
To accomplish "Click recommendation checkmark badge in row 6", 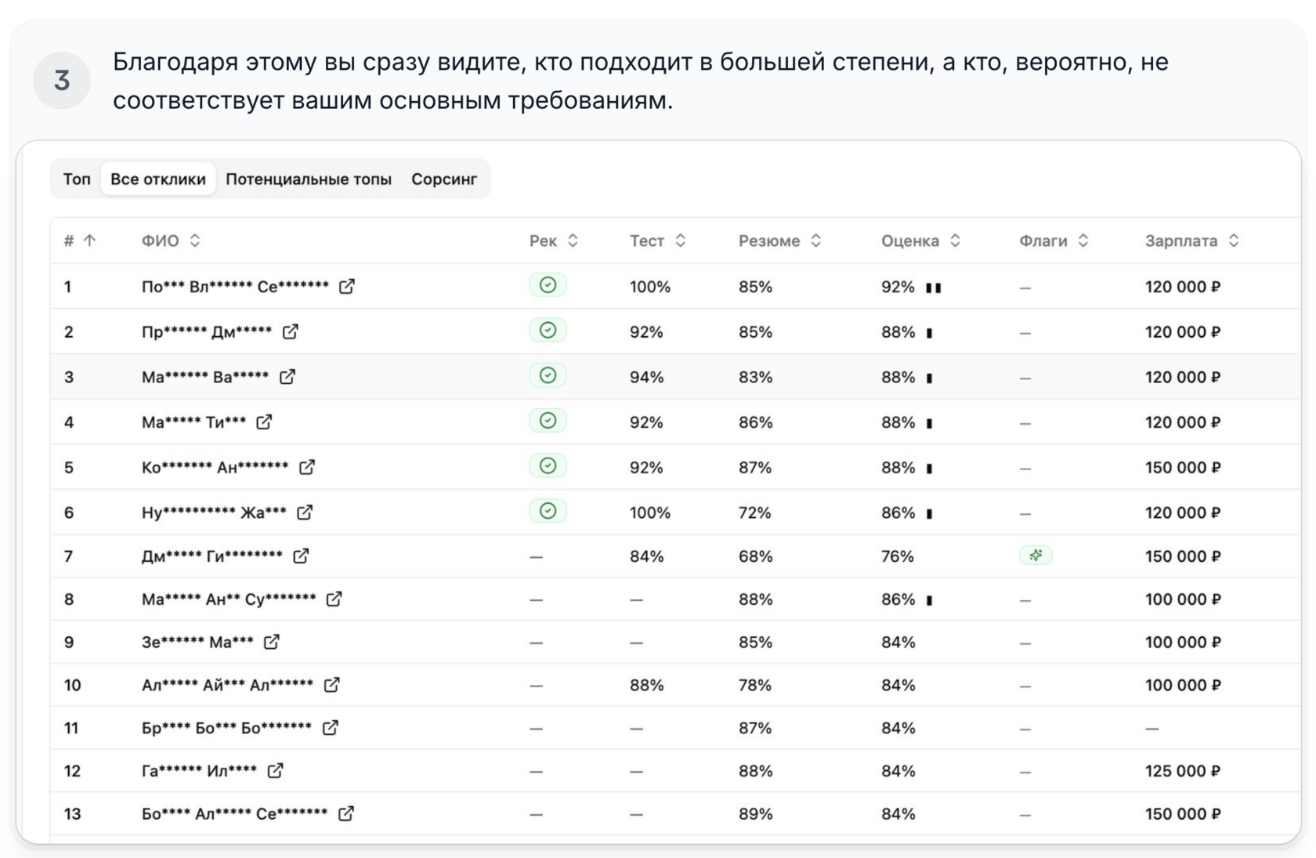I will [548, 511].
